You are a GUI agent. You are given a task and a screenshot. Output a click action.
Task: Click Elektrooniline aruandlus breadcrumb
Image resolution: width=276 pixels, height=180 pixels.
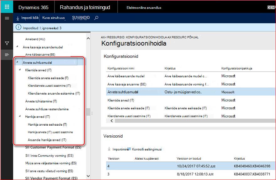(x=144, y=8)
